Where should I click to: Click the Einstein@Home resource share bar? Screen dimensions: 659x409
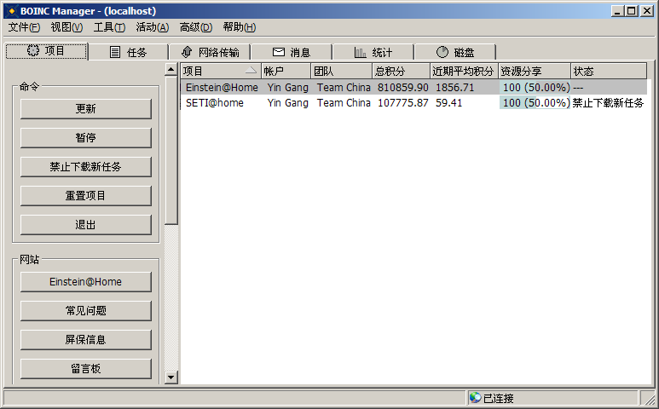pos(535,88)
